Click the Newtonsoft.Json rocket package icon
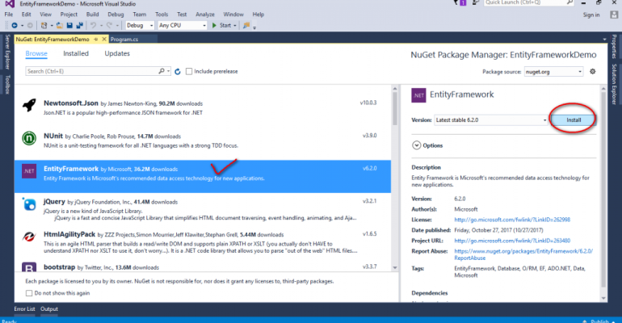 pos(29,105)
